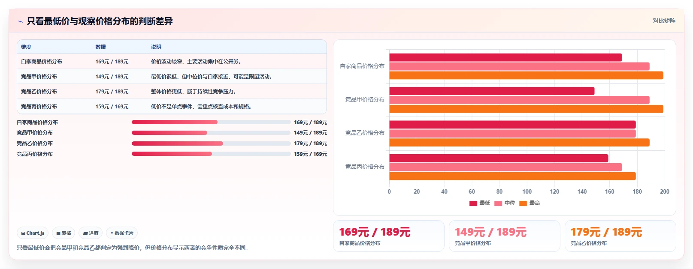
Task: Click table value 159元 / 169元
Action: click(x=112, y=107)
